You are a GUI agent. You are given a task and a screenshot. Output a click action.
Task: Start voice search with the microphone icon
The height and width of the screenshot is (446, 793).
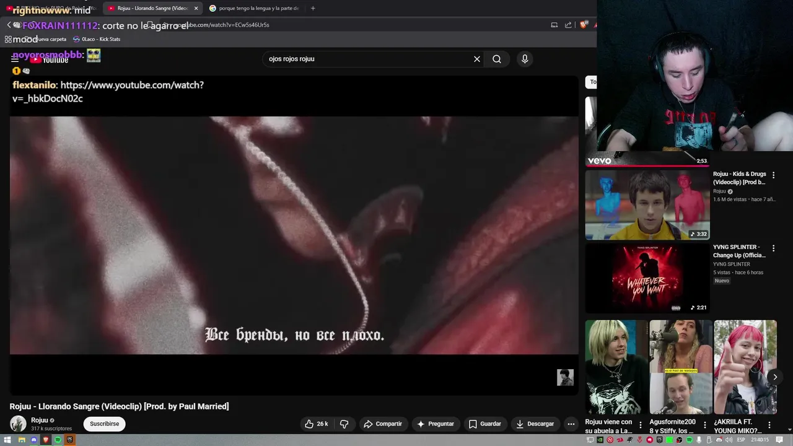(x=525, y=59)
